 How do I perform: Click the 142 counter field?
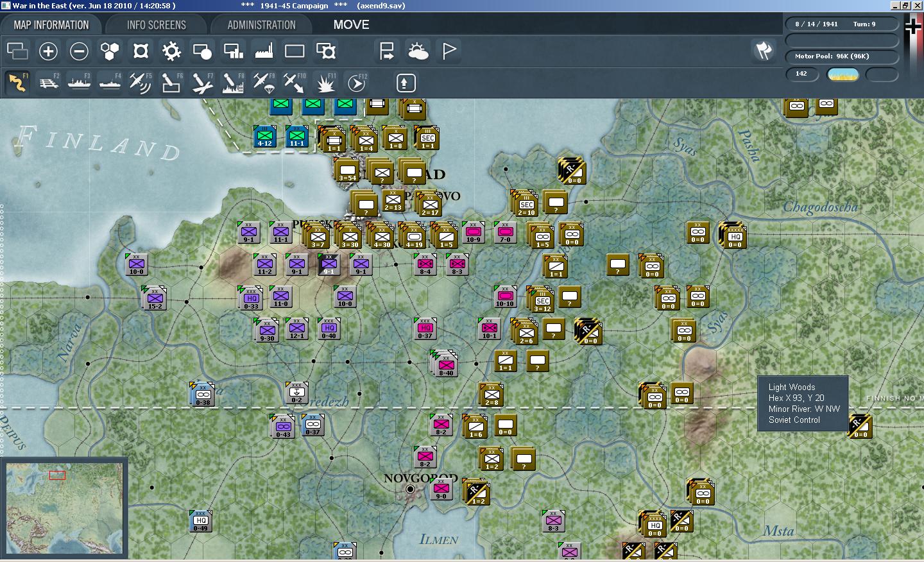pyautogui.click(x=802, y=74)
